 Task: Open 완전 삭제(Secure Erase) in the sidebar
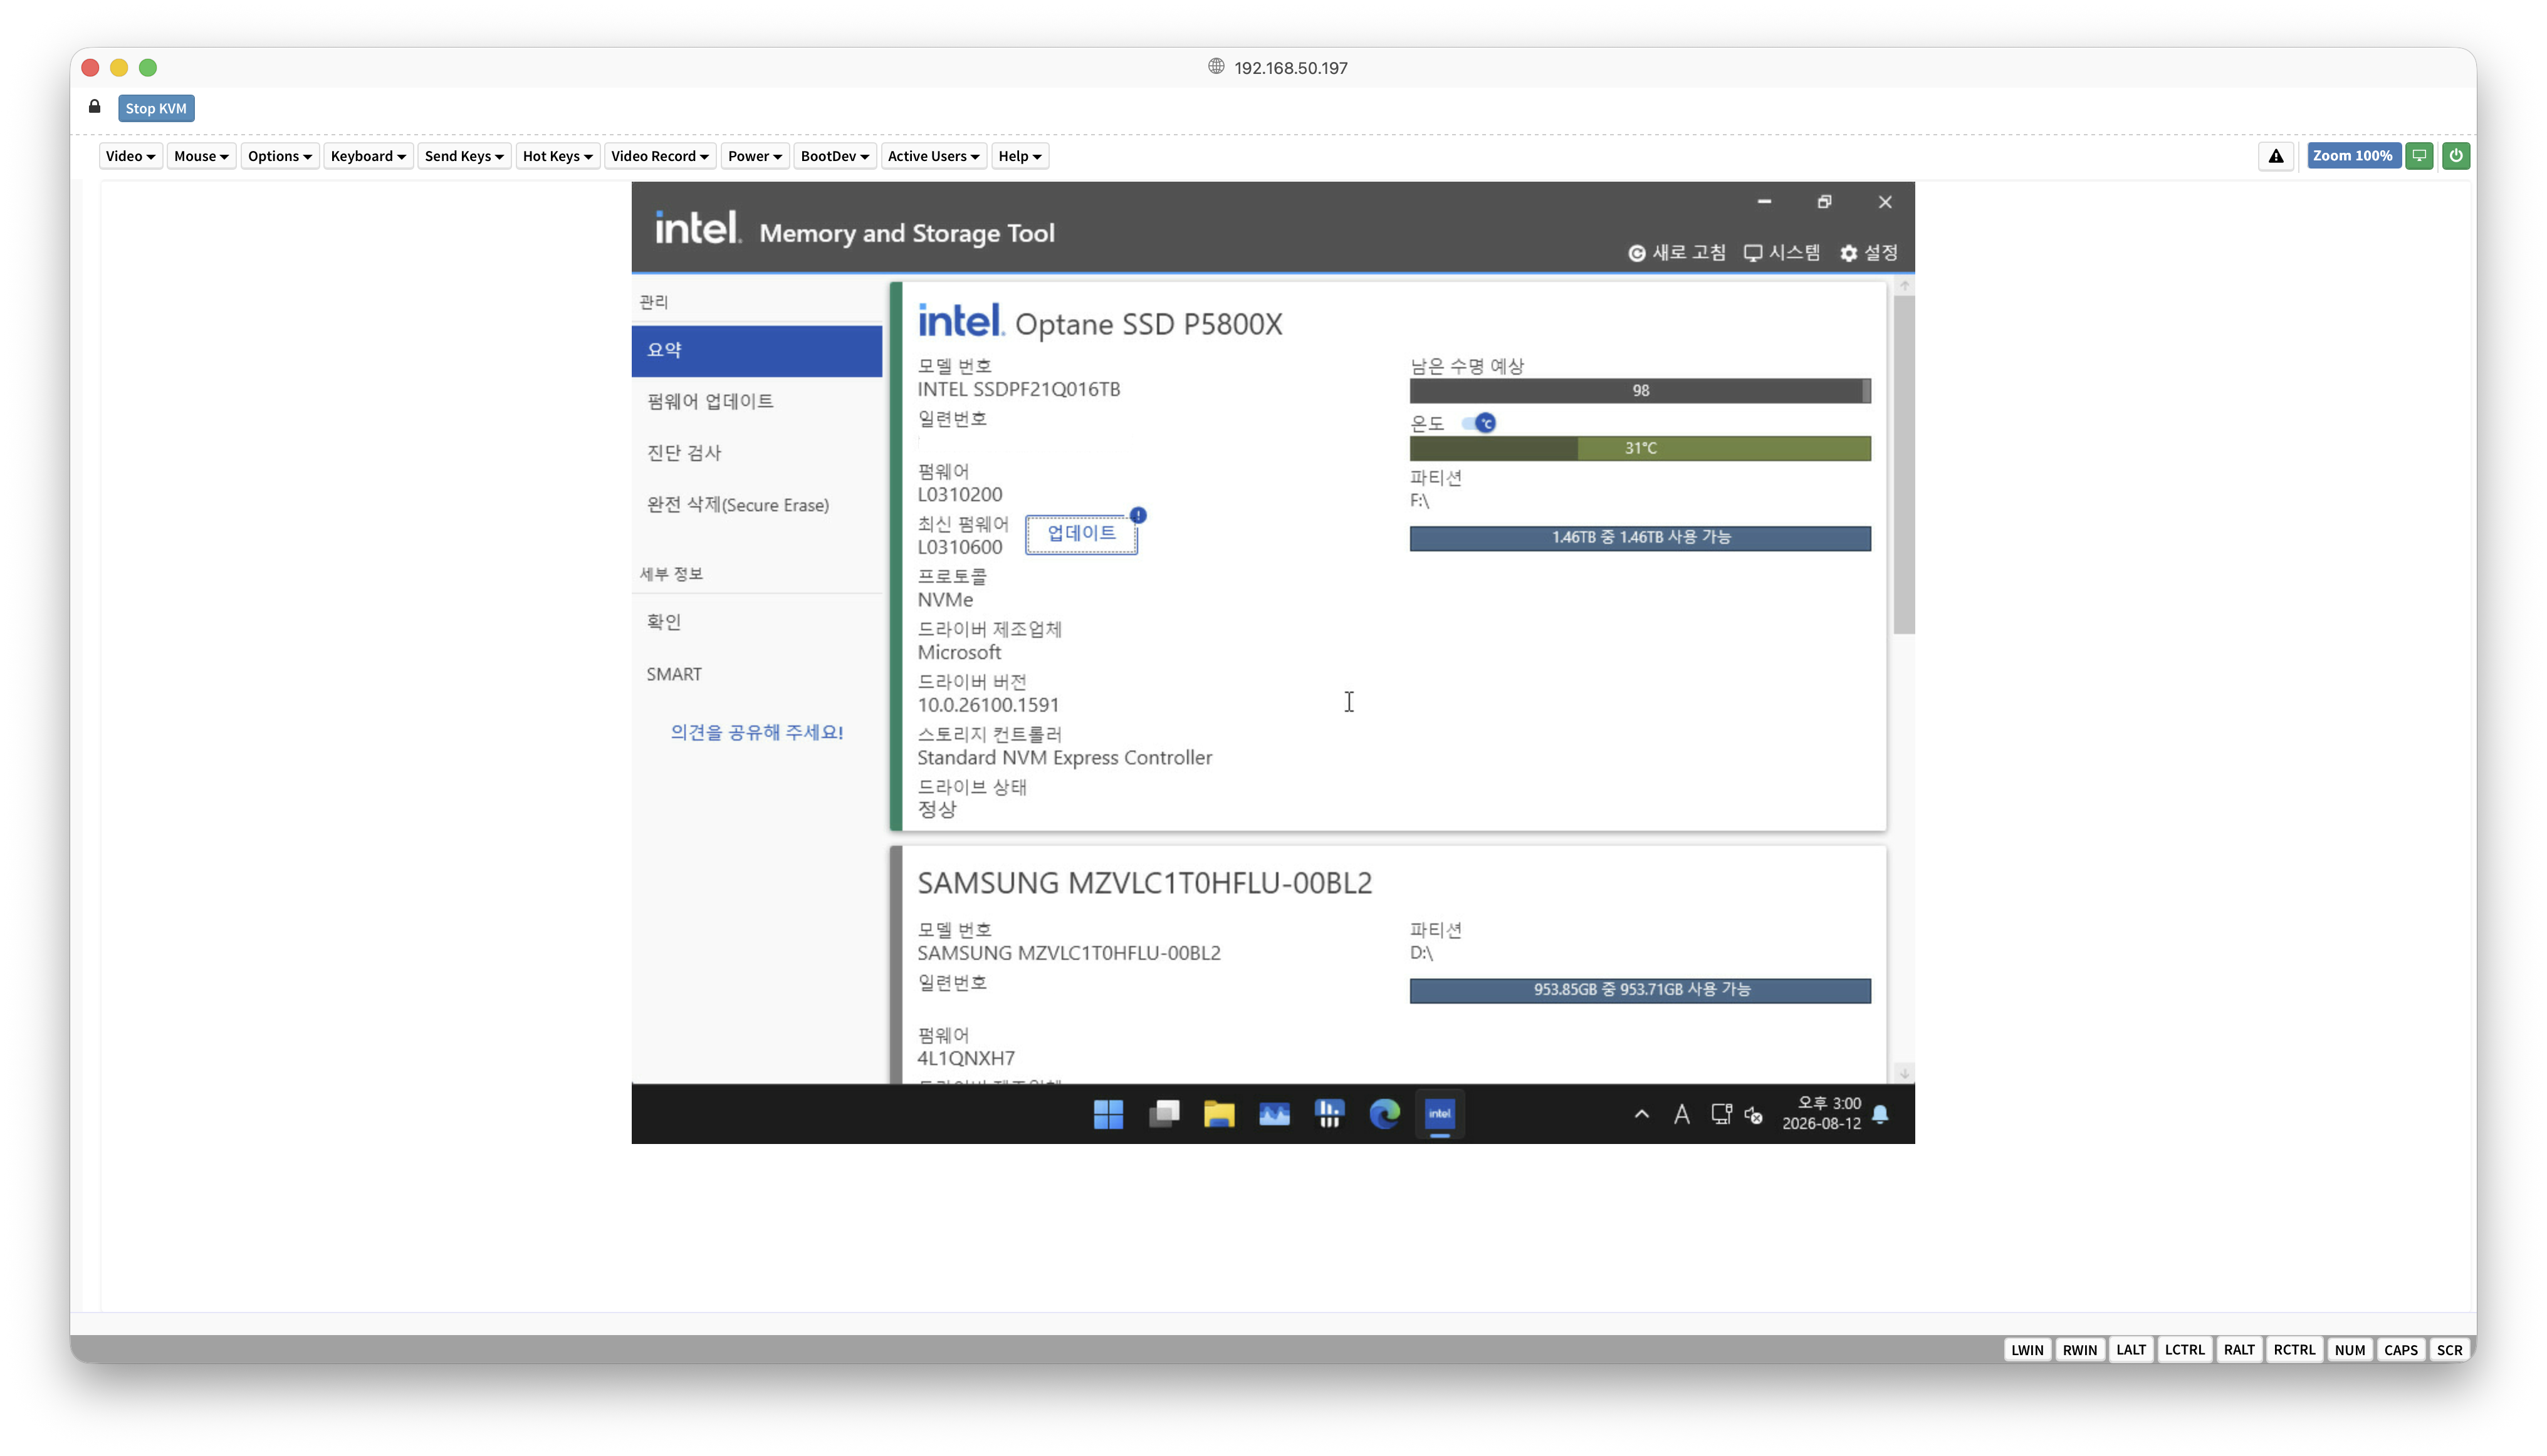tap(756, 505)
